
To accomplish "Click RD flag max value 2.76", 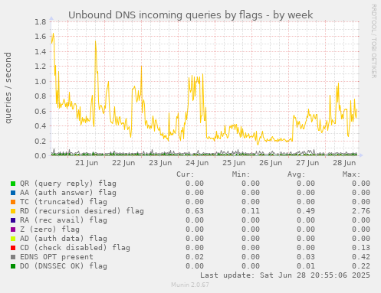I will click(x=361, y=211).
